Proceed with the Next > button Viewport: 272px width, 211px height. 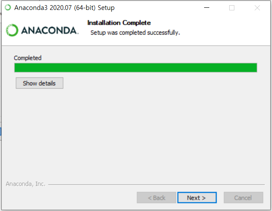click(x=197, y=198)
